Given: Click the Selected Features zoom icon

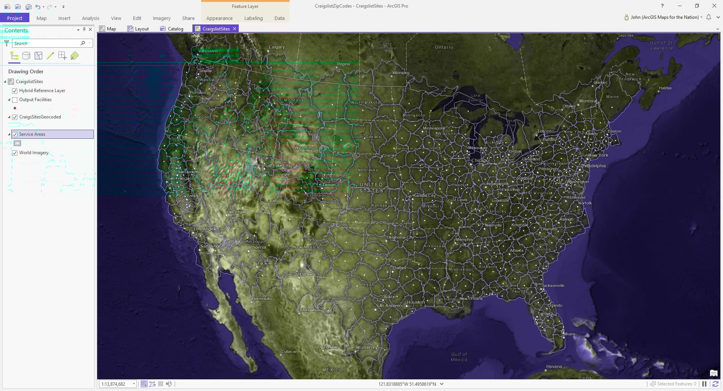Looking at the screenshot, I should (x=653, y=384).
